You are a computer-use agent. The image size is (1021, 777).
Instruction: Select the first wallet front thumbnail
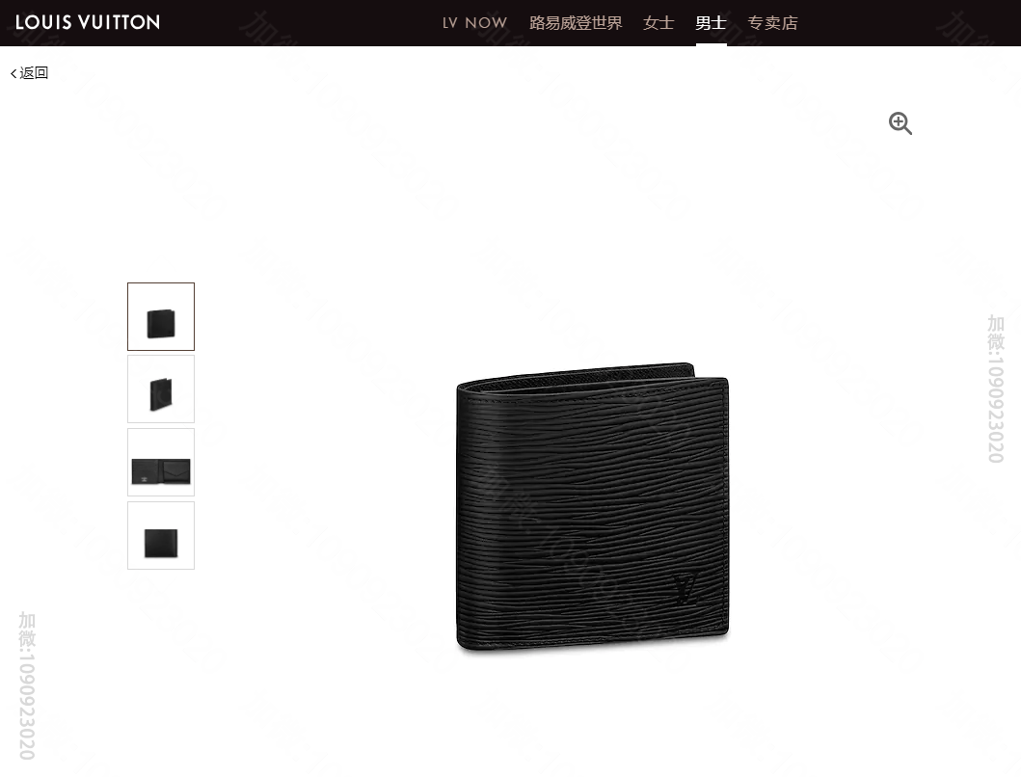[x=161, y=316]
